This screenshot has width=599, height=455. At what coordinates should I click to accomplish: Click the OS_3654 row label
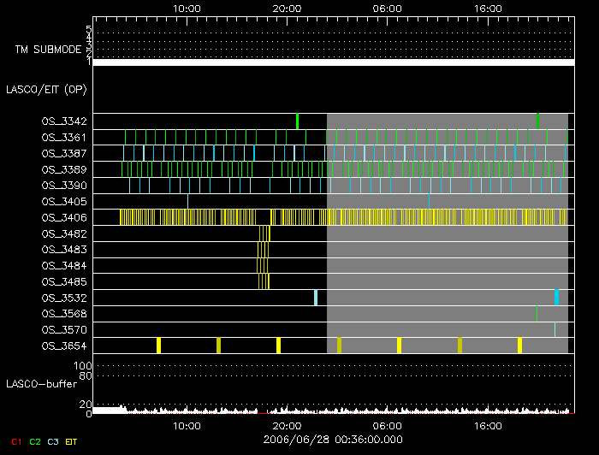(x=63, y=346)
